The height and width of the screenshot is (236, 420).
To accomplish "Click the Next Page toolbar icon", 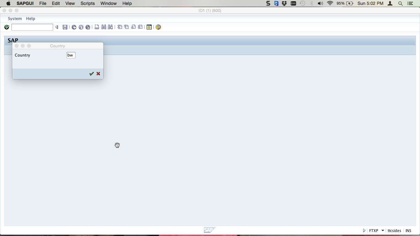I will pos(133,27).
